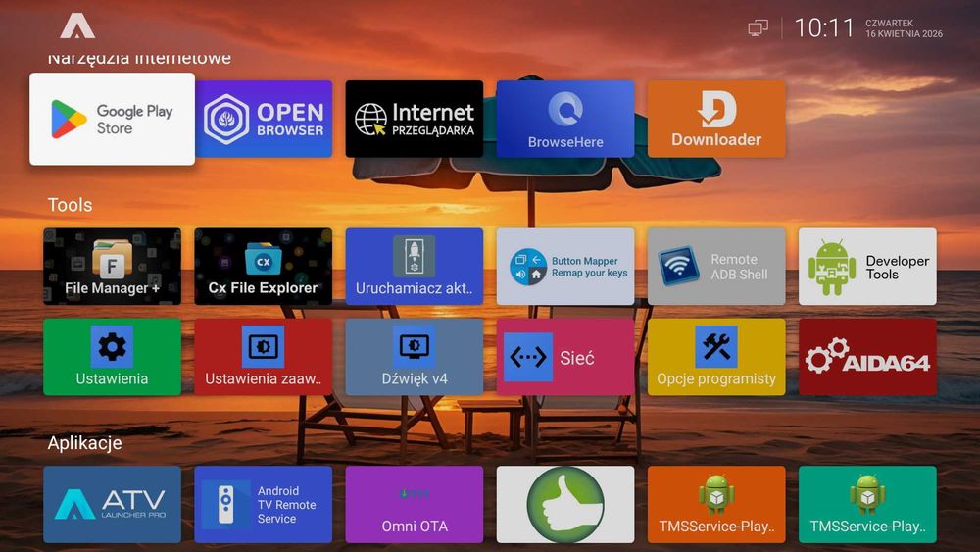Open Ustawienia zaaw.. advanced settings tile
This screenshot has width=980, height=552.
263,357
